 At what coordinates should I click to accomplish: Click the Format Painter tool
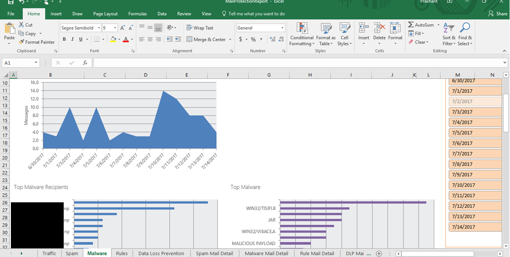click(36, 42)
